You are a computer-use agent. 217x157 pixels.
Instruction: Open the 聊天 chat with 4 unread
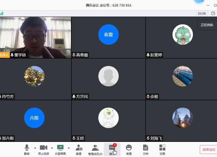tap(112, 149)
